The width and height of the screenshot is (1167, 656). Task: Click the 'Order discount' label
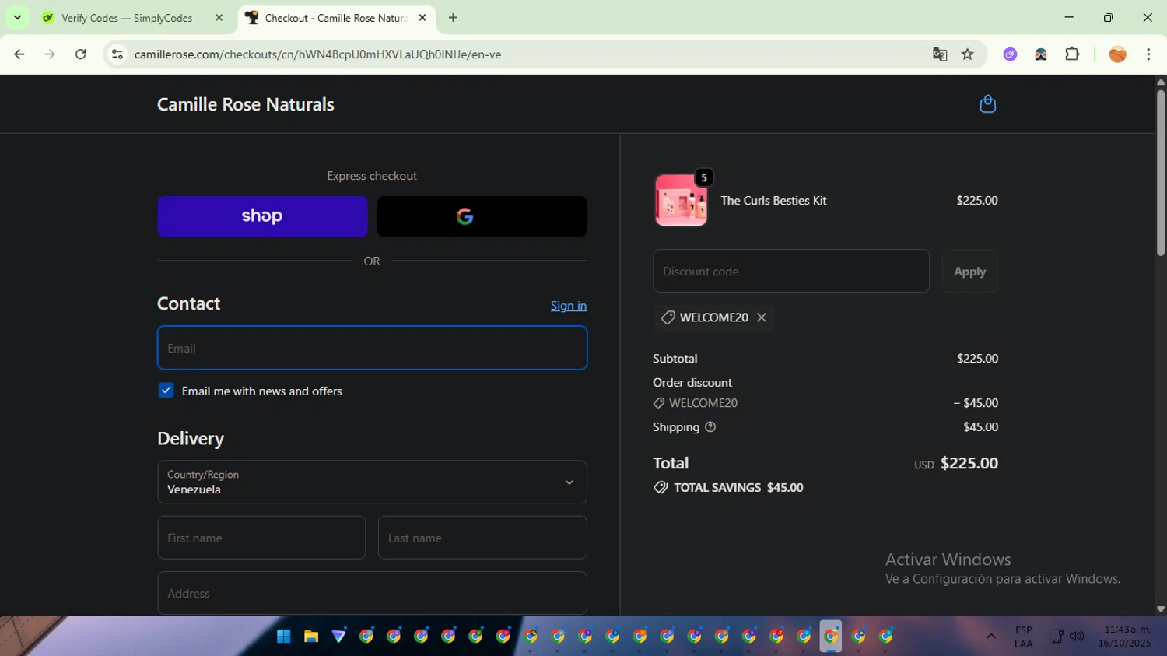[692, 383]
